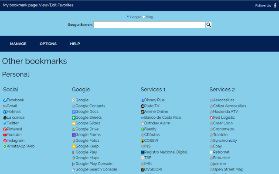
Task: Open the INS bookmark link
Action: (147, 146)
